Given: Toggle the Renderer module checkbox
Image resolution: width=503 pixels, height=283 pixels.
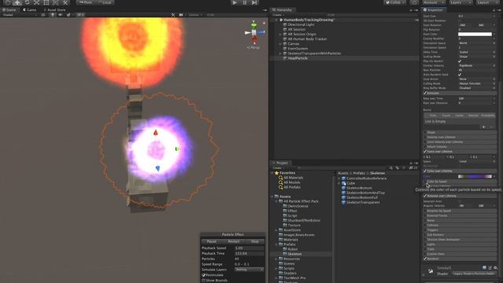Looking at the screenshot, I should click(425, 259).
